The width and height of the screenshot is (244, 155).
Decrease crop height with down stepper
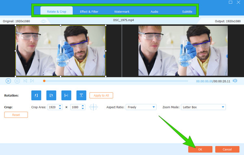83,108
